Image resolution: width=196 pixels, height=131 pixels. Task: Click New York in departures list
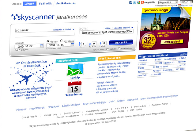[142, 75]
